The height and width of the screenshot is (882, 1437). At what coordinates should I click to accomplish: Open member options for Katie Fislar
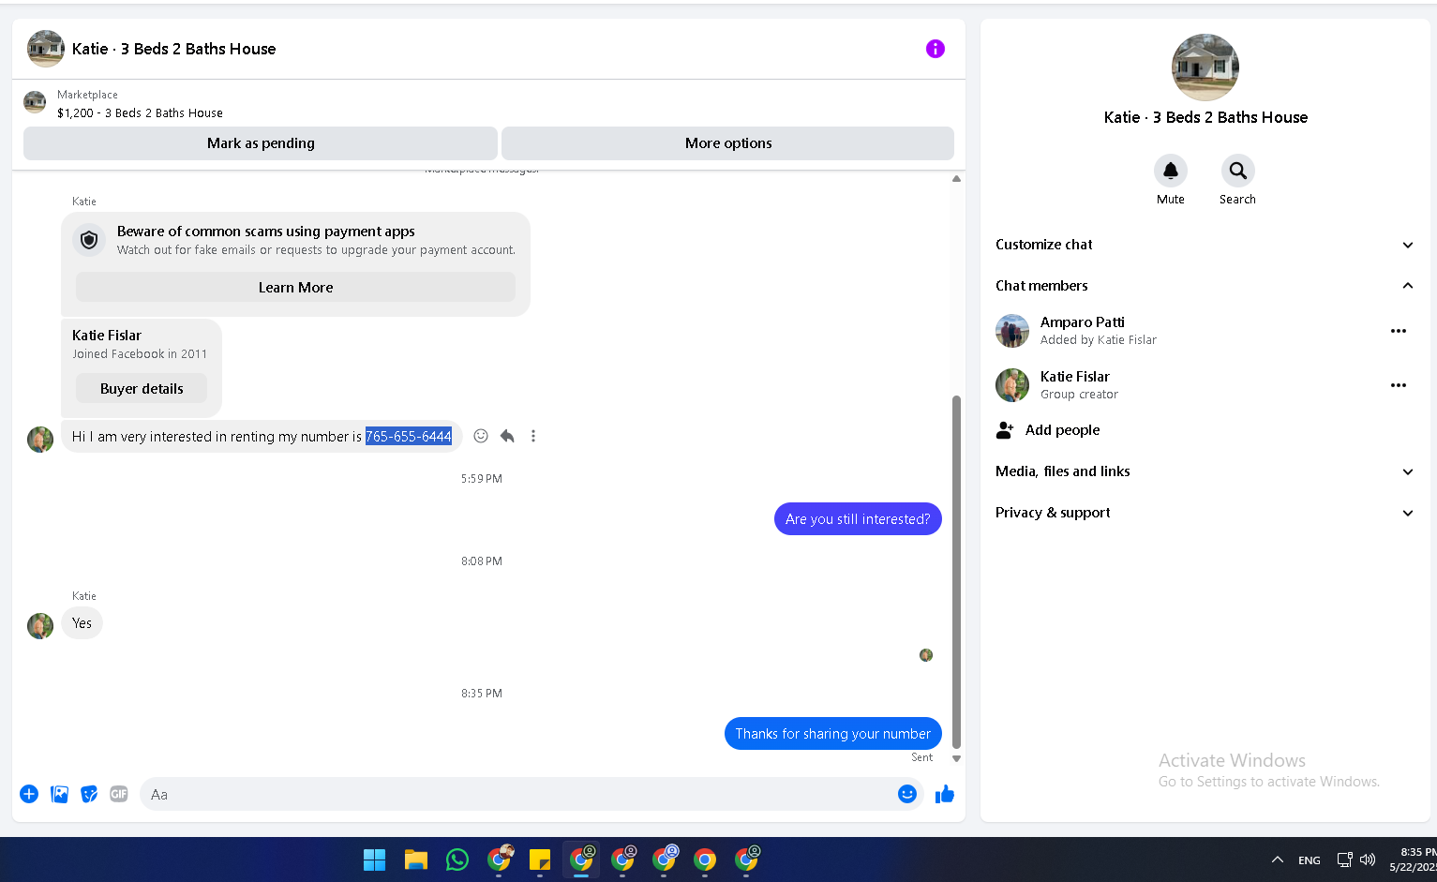[1399, 385]
